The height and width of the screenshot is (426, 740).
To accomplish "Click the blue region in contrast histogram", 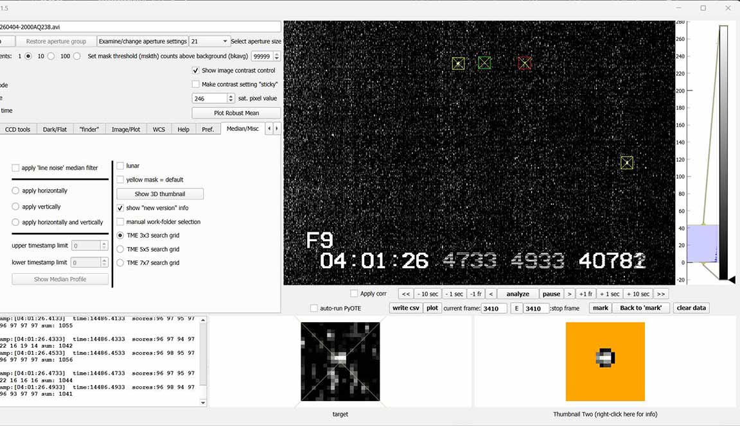I will (x=701, y=243).
